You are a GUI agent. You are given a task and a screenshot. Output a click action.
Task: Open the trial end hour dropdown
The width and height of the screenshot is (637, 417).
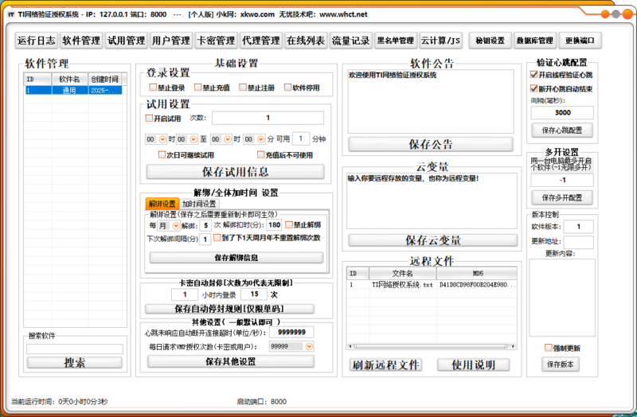(228, 139)
